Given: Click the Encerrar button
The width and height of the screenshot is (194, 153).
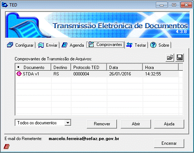Looking at the screenshot, I should 169,143.
